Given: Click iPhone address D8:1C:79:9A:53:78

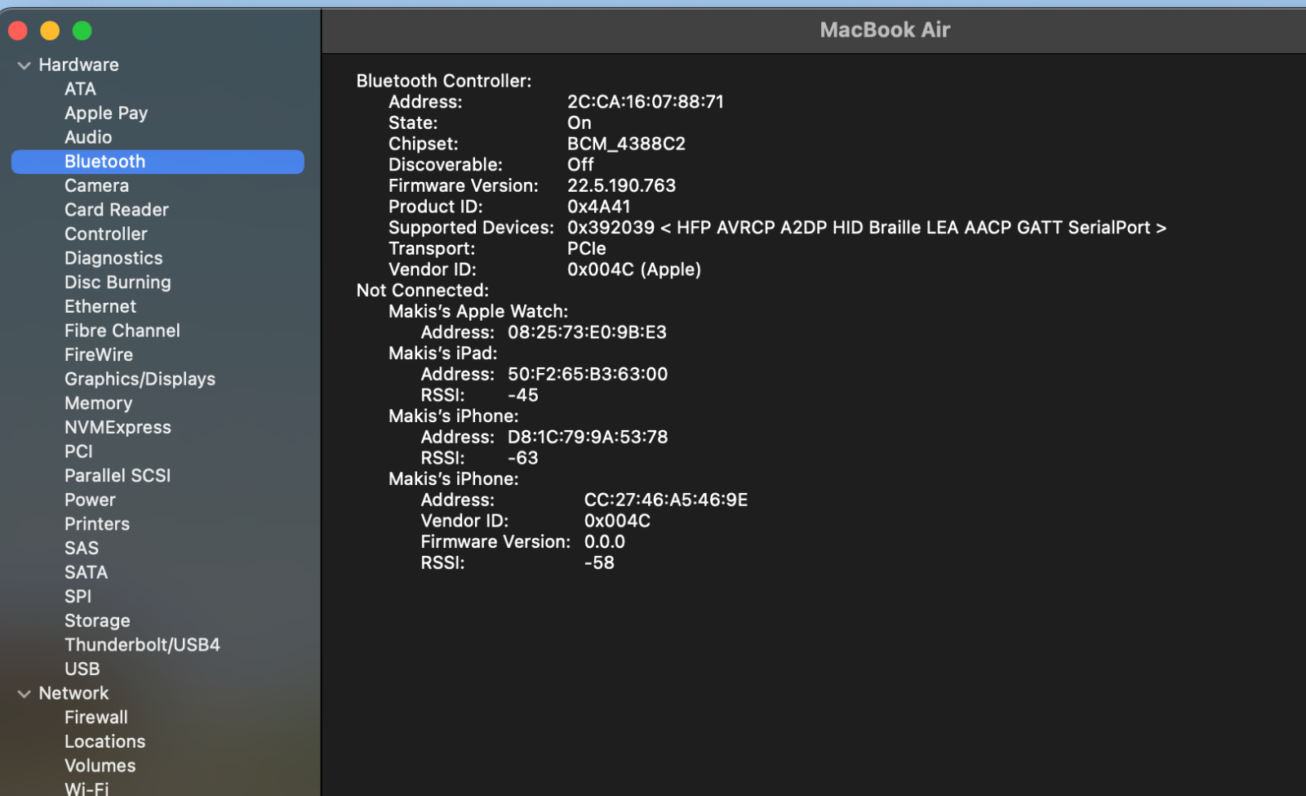Looking at the screenshot, I should 588,437.
